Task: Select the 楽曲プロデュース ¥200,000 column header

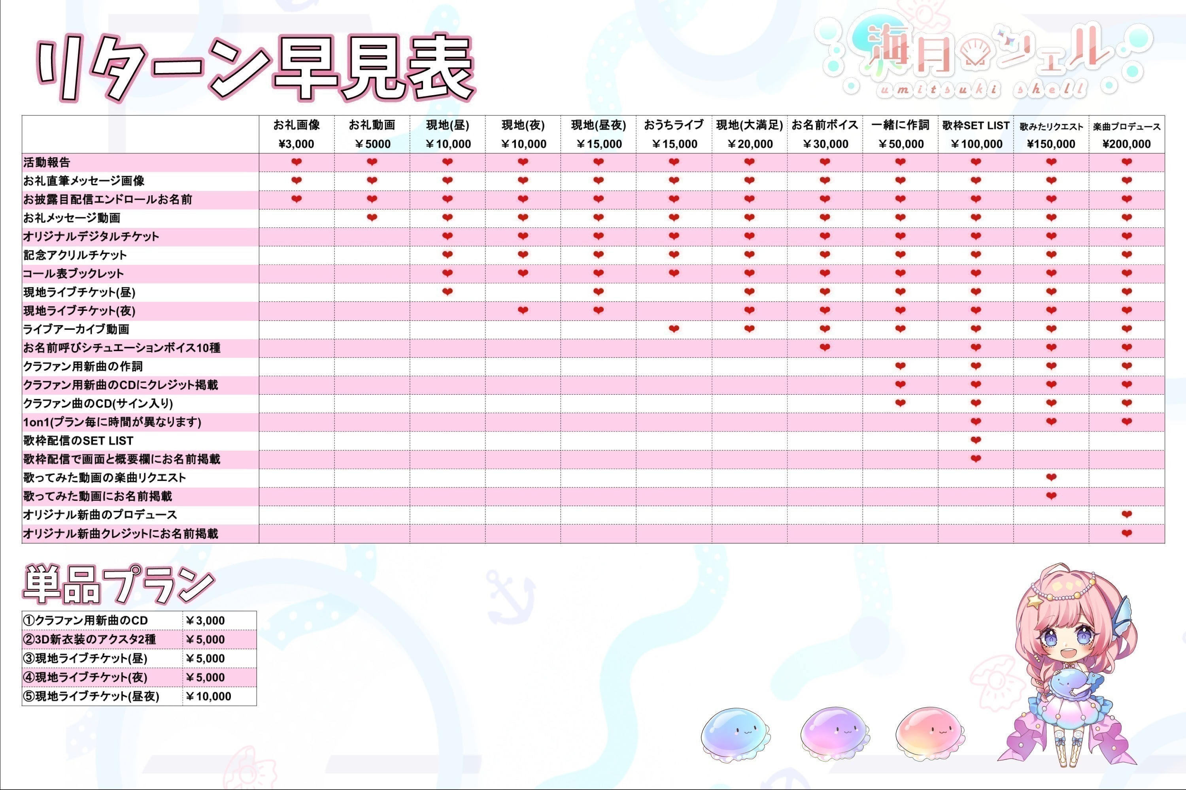Action: tap(1126, 134)
